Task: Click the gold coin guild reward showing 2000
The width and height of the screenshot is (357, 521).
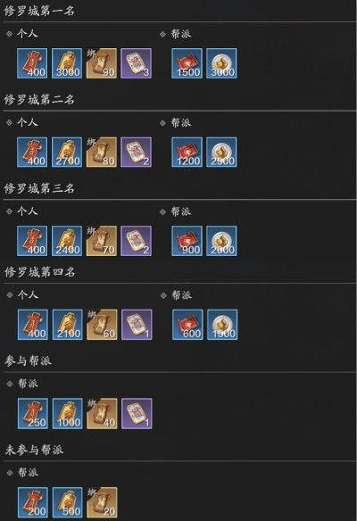Action: (221, 241)
